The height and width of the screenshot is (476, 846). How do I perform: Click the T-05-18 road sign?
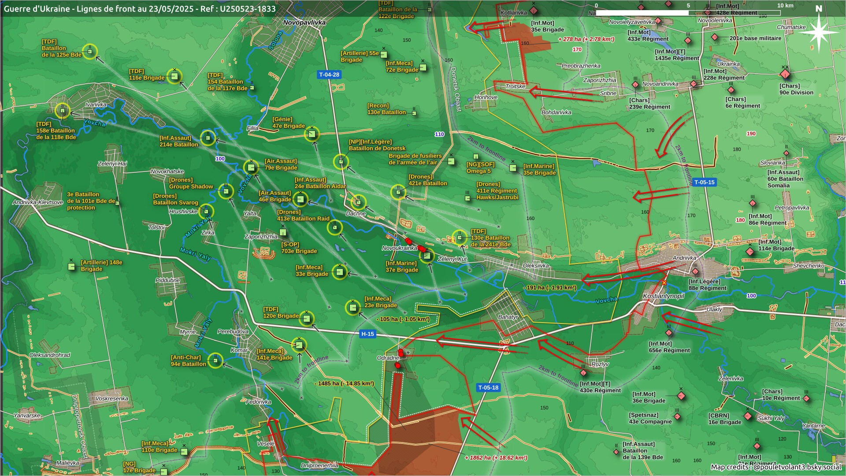[488, 387]
